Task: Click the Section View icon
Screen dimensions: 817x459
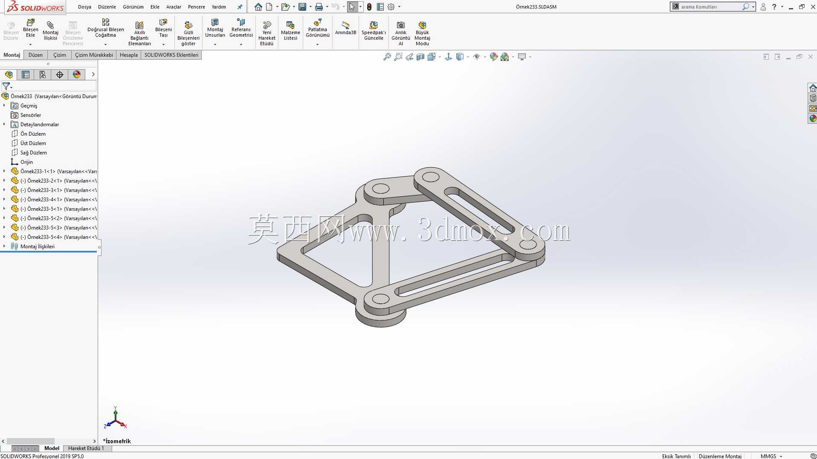Action: tap(420, 57)
